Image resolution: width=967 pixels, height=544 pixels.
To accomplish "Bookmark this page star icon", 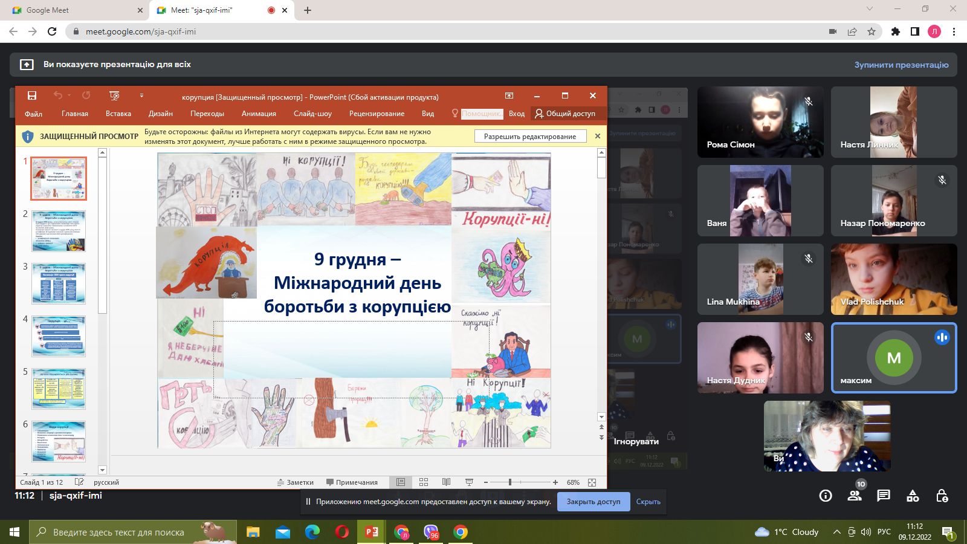I will click(872, 31).
